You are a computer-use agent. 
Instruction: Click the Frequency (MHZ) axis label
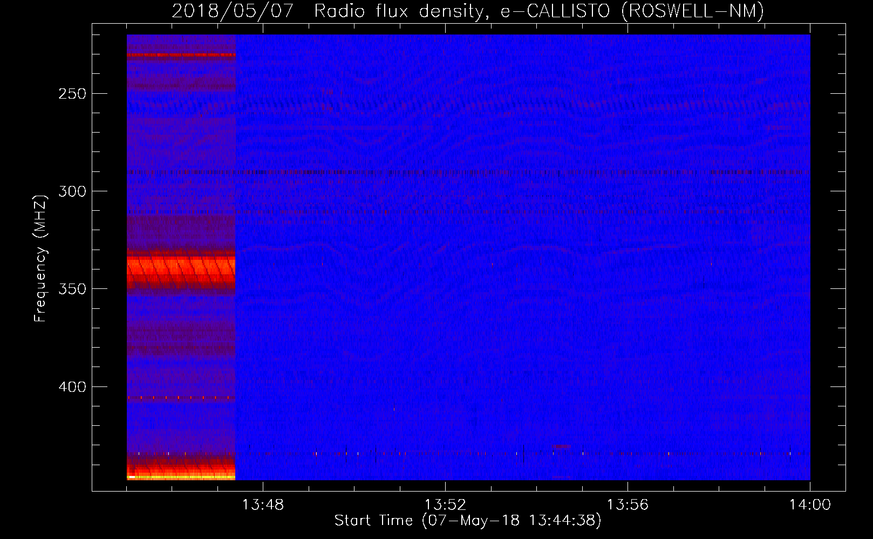(40, 259)
